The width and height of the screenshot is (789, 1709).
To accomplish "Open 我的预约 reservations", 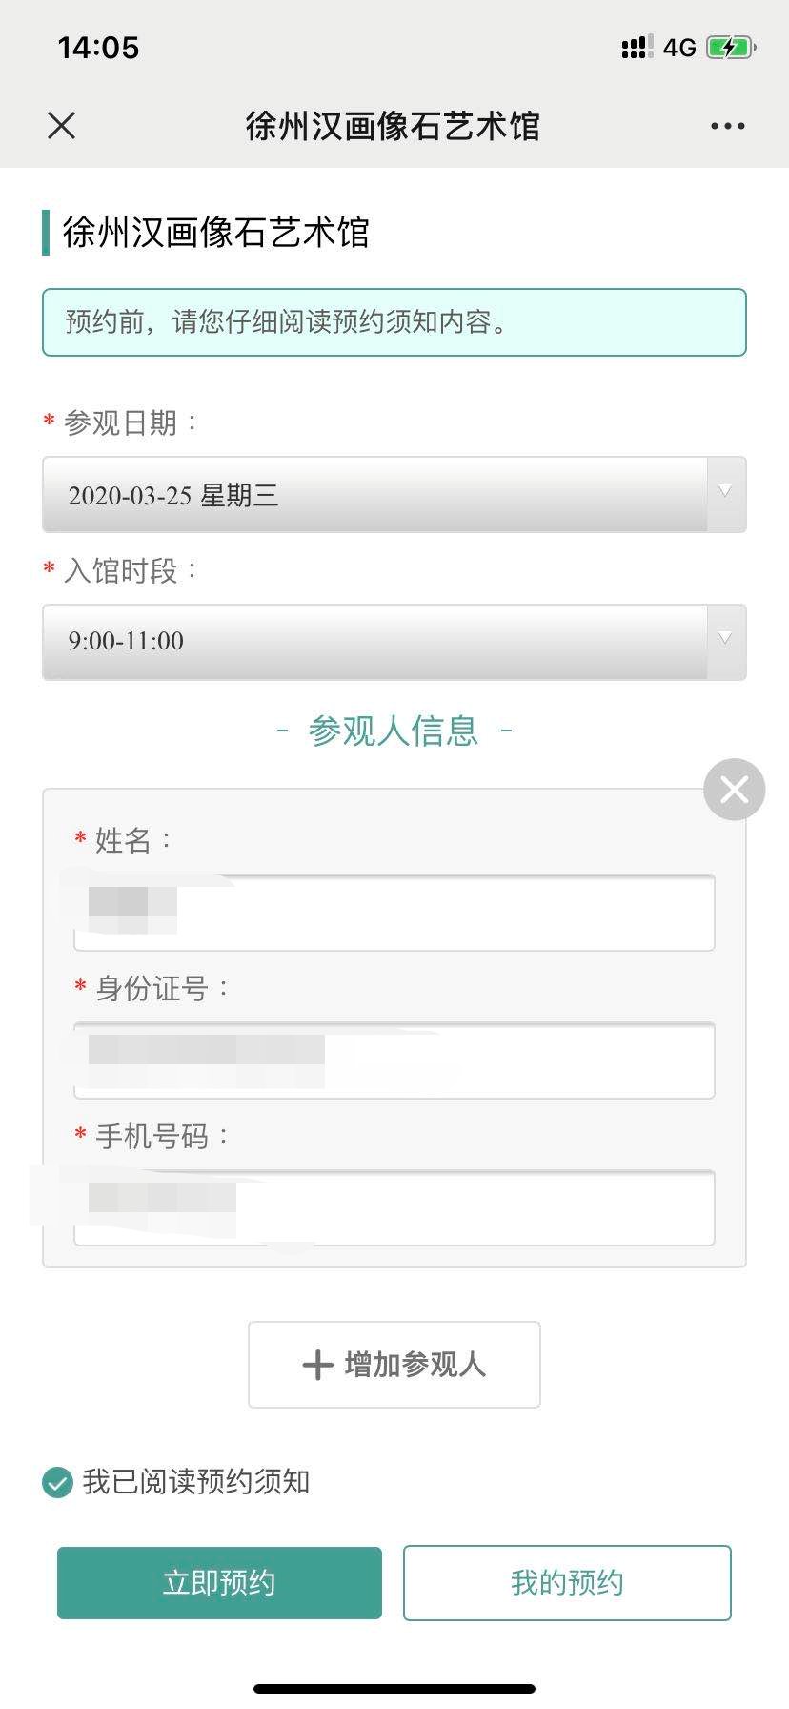I will (567, 1583).
